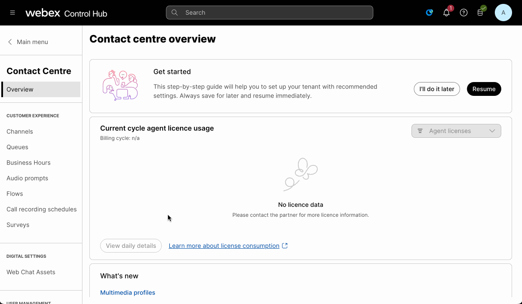
Task: Open the notifications bell
Action: click(446, 13)
